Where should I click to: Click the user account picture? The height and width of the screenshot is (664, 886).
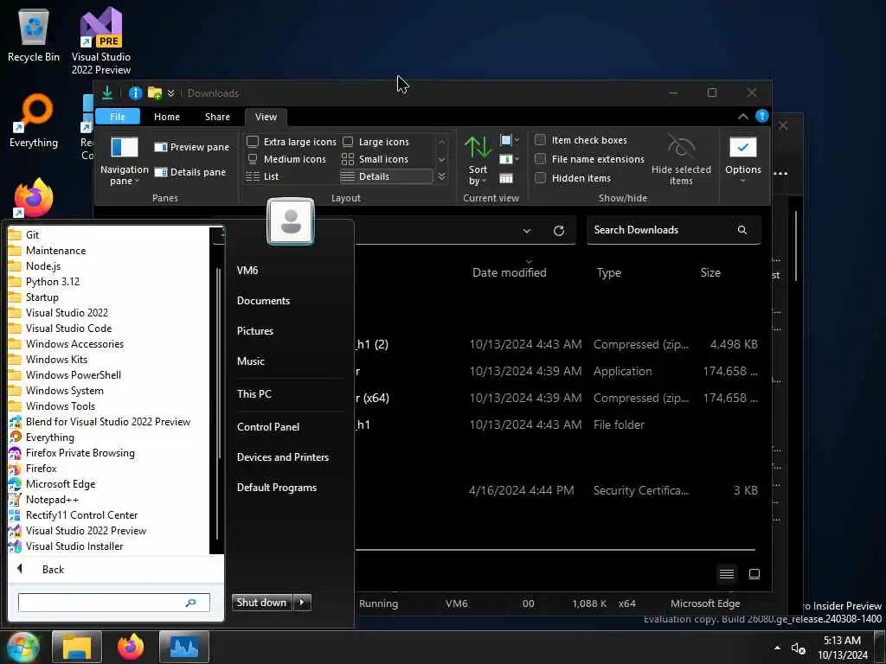[291, 221]
